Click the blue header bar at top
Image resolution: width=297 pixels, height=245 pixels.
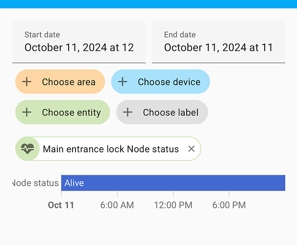[x=148, y=4]
